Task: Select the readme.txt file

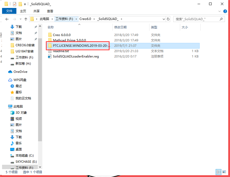Action: (61, 51)
